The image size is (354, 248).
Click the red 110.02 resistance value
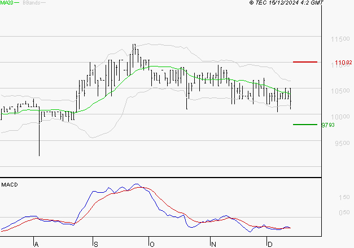pos(343,63)
